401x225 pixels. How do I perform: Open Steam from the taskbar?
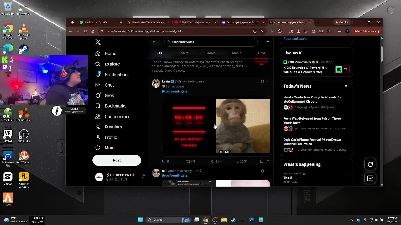[233, 220]
